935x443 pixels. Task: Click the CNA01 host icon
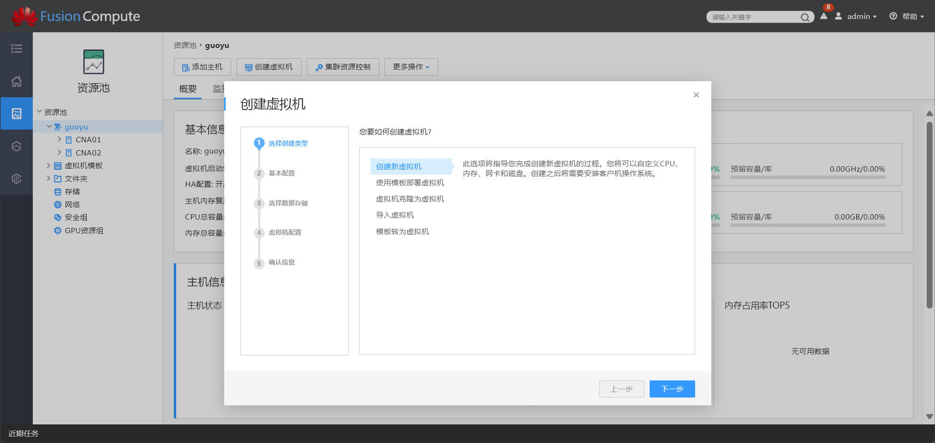pyautogui.click(x=69, y=140)
